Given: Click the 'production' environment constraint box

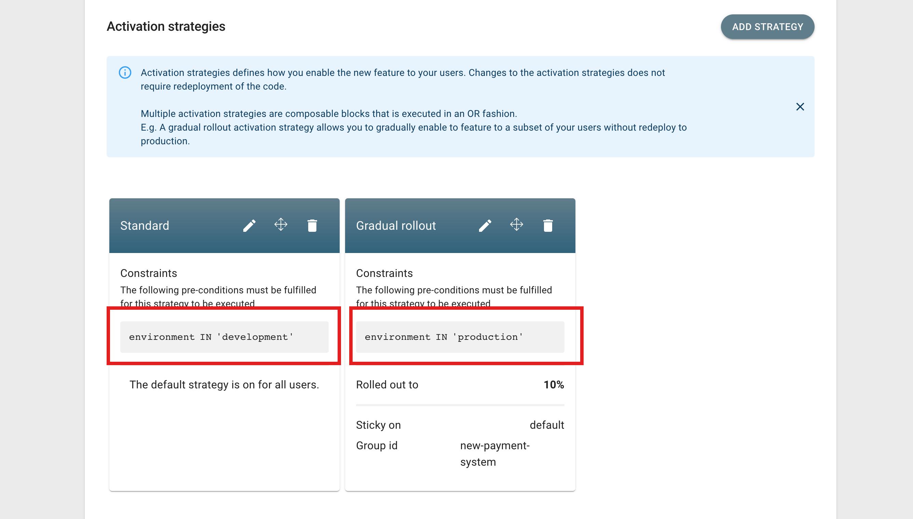Looking at the screenshot, I should (460, 337).
